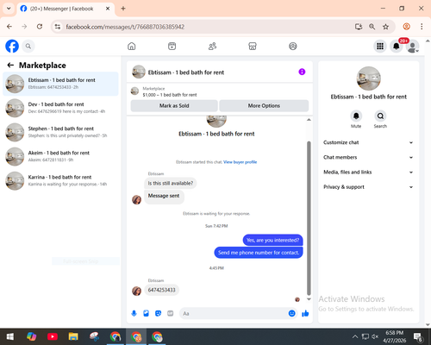431x345 pixels.
Task: Open the Groups icon in top nav
Action: [x=293, y=46]
